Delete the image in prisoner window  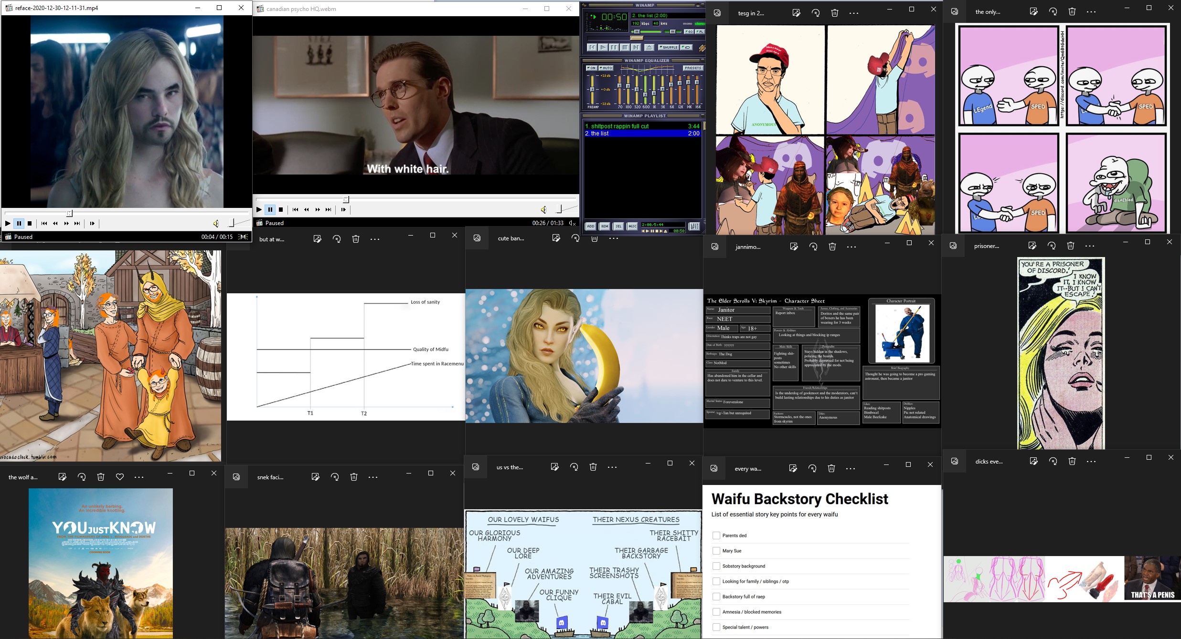coord(1071,246)
